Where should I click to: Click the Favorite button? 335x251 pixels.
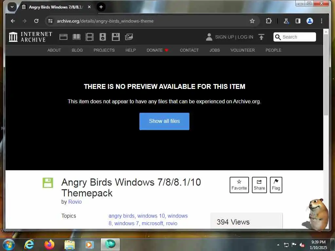click(x=239, y=185)
